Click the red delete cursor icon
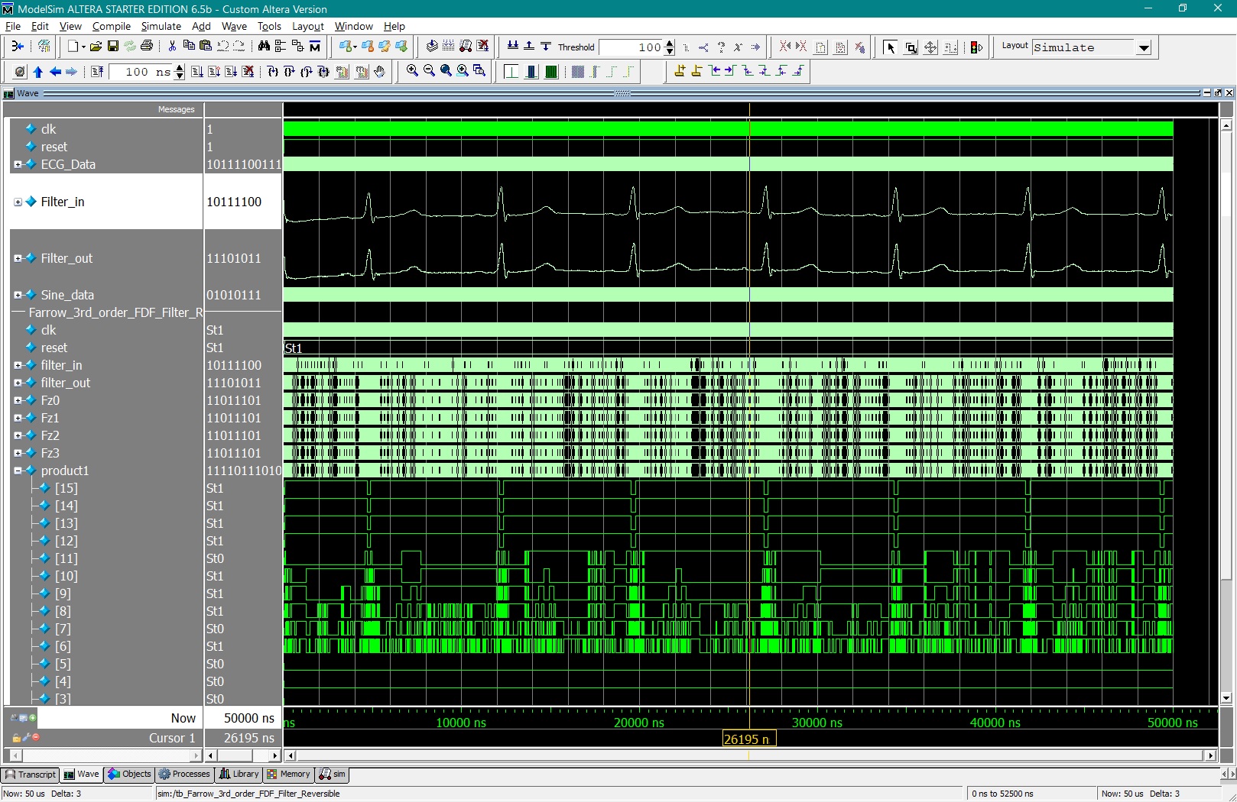 (x=35, y=737)
